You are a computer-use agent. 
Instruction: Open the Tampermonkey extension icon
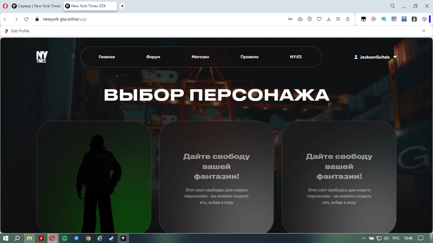tap(364, 19)
